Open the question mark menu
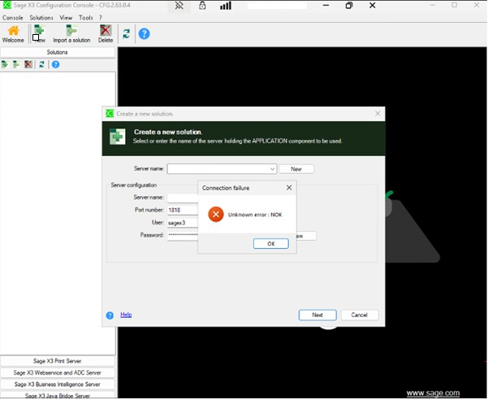Screen dimensions: 488x400 click(x=101, y=18)
